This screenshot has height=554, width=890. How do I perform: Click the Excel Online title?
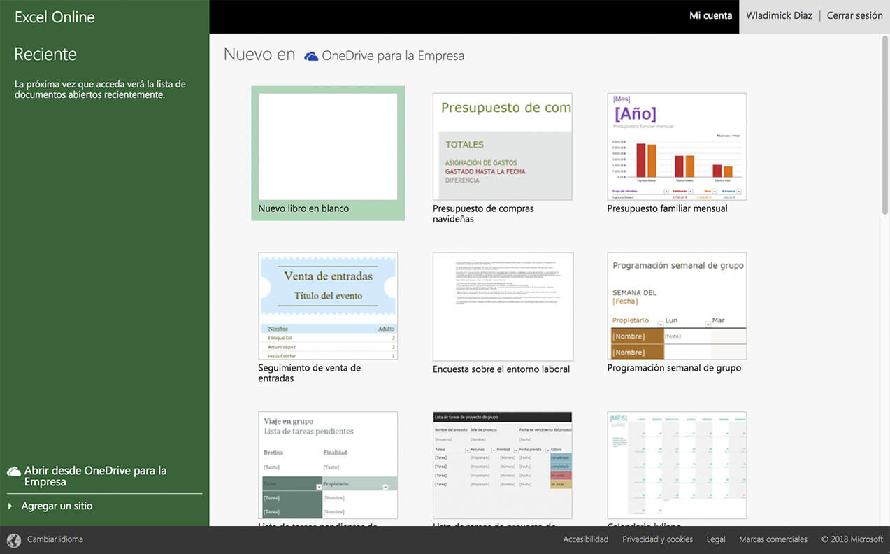[x=55, y=17]
